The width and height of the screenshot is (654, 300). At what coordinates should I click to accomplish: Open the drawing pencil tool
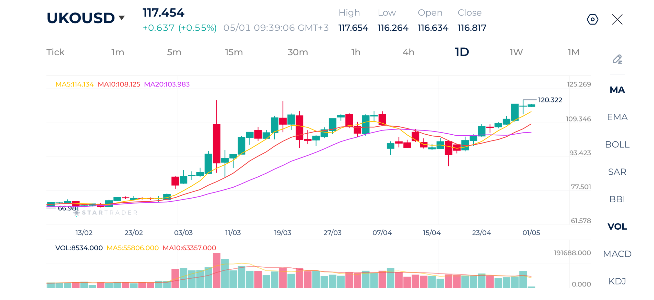617,59
